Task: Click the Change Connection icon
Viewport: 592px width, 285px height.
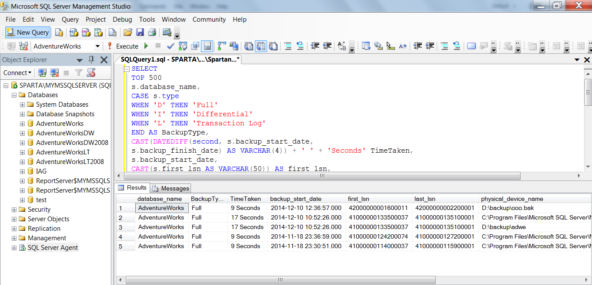Action: click(23, 46)
